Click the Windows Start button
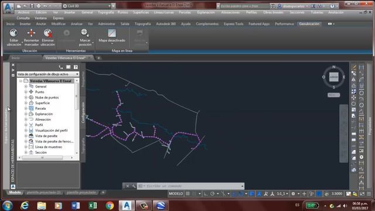The height and width of the screenshot is (211, 375). pos(8,206)
